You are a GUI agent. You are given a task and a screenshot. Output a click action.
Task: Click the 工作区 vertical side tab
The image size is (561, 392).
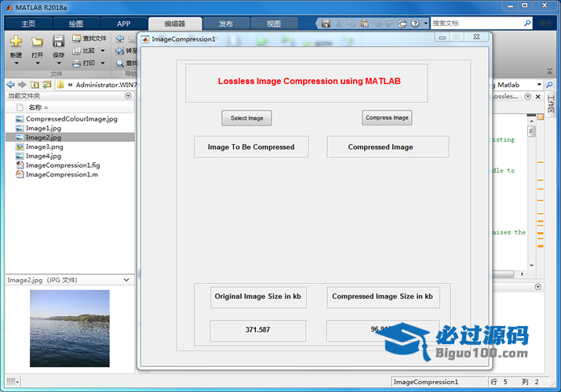551,104
